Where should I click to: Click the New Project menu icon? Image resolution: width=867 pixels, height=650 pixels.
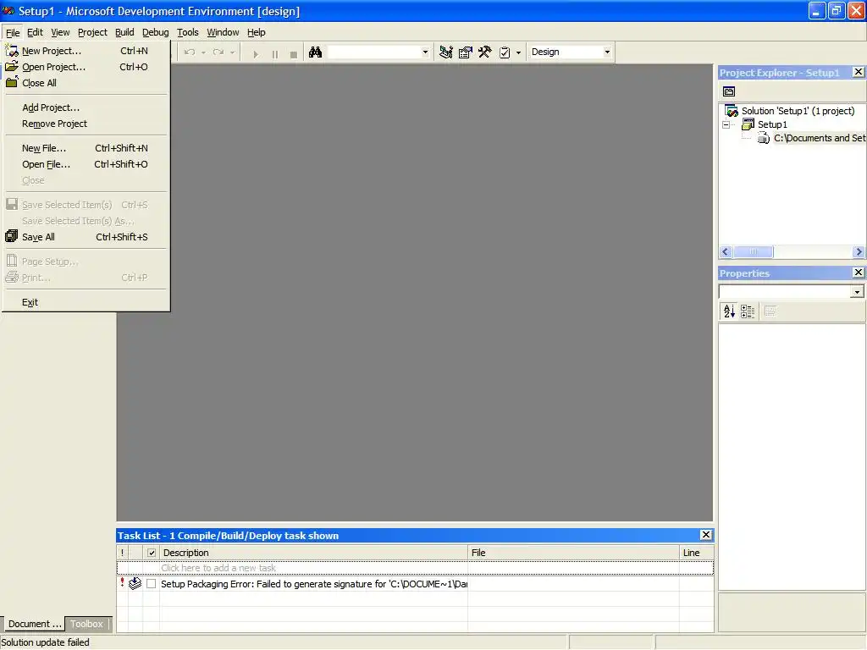(12, 50)
